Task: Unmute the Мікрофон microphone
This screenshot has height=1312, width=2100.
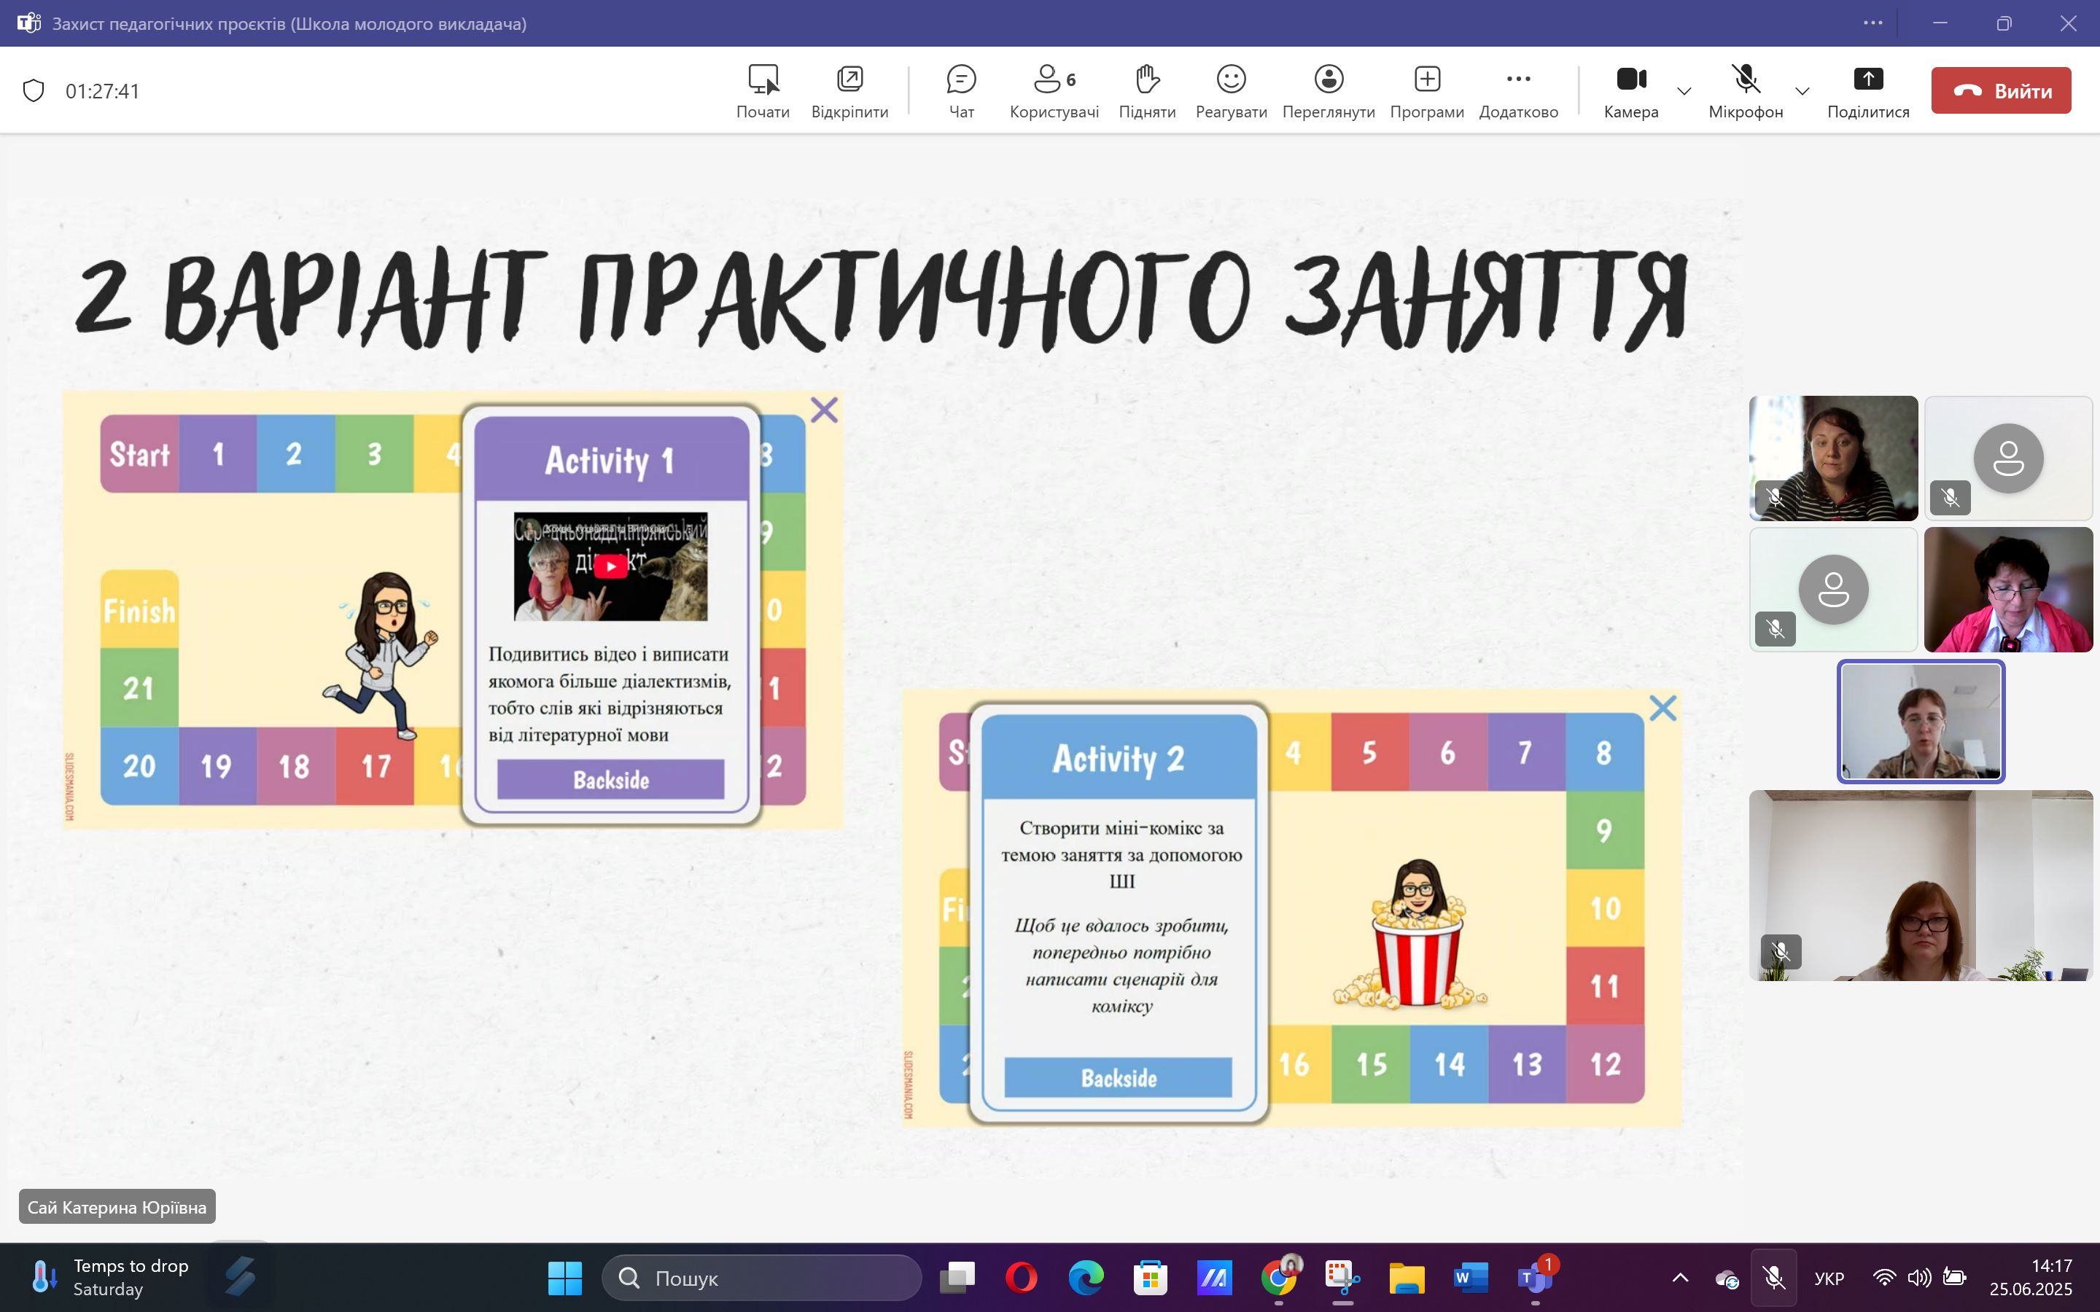Action: 1745,90
